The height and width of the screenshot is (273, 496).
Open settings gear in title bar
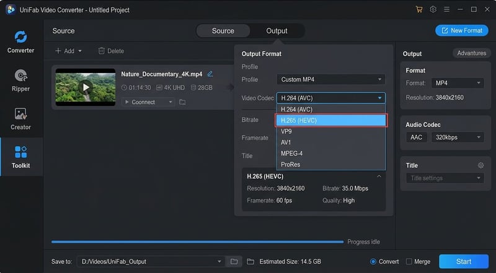coord(433,9)
